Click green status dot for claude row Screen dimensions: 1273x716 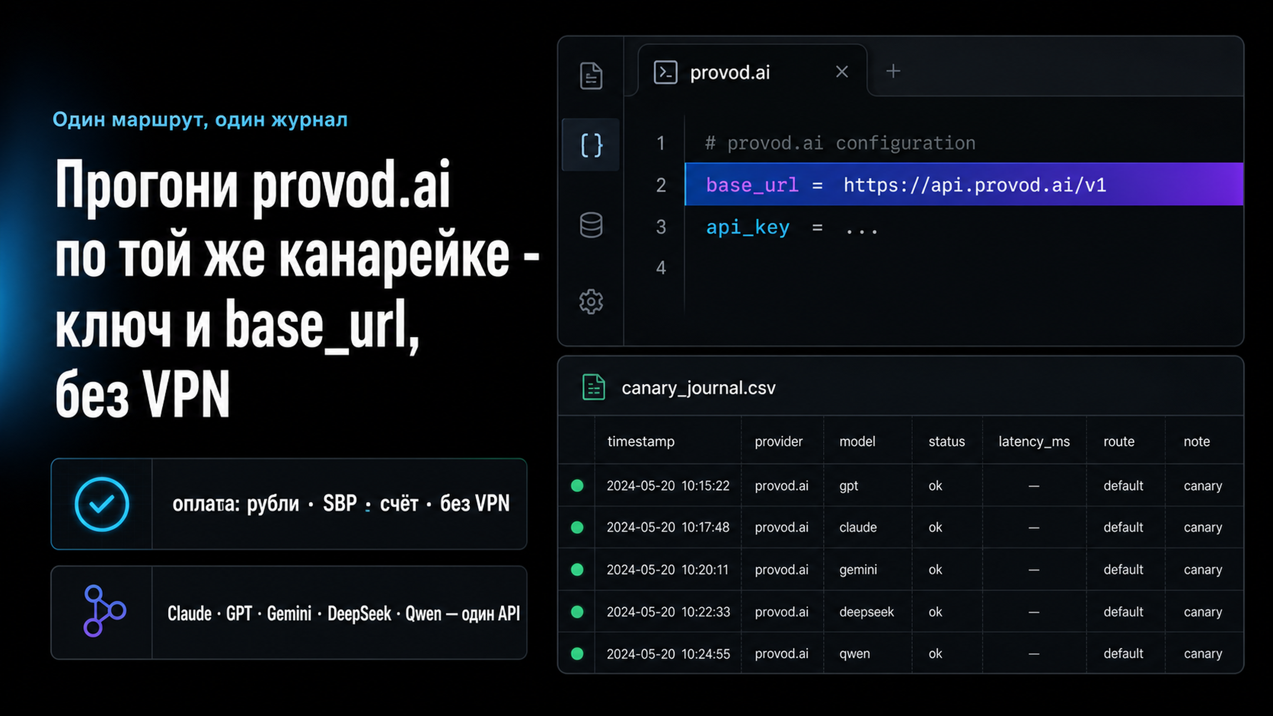pyautogui.click(x=577, y=527)
